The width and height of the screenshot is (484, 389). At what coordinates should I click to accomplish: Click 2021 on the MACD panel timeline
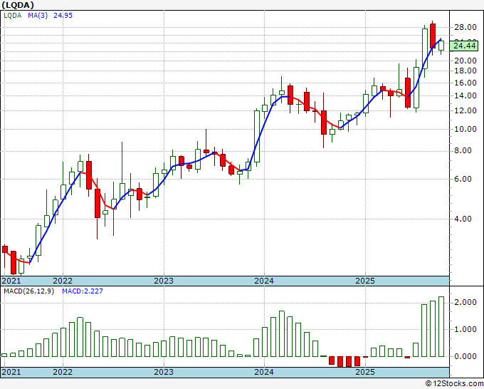[11, 372]
